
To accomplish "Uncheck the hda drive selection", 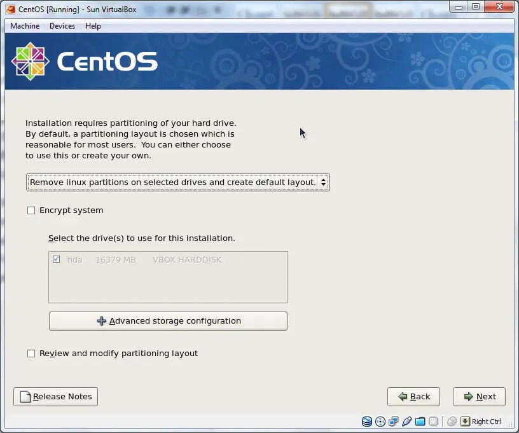I will (57, 259).
